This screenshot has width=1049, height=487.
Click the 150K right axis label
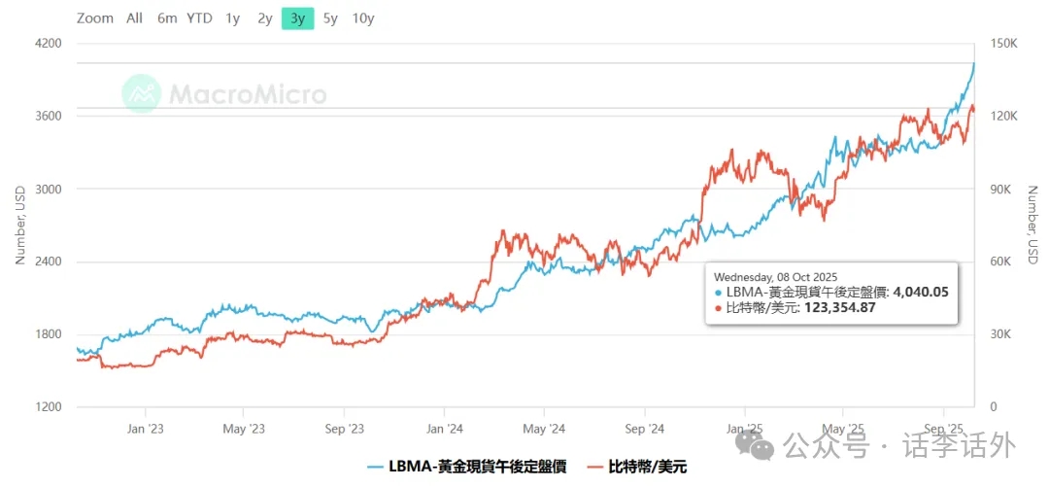(x=1003, y=44)
